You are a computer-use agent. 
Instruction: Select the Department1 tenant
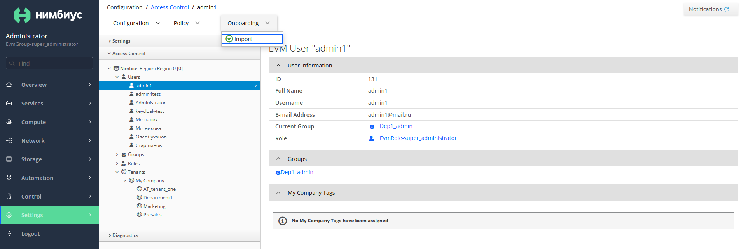click(158, 198)
